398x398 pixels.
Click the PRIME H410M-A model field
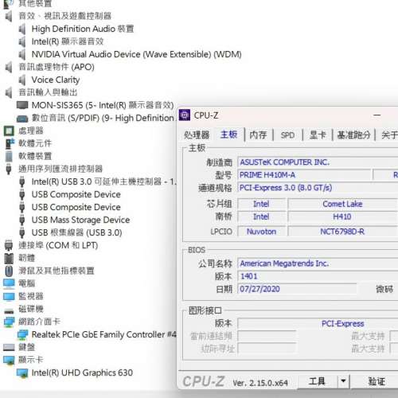click(x=305, y=175)
